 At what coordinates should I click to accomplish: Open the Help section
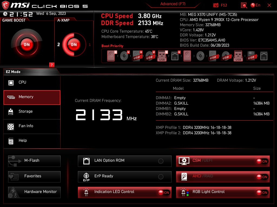32,141
